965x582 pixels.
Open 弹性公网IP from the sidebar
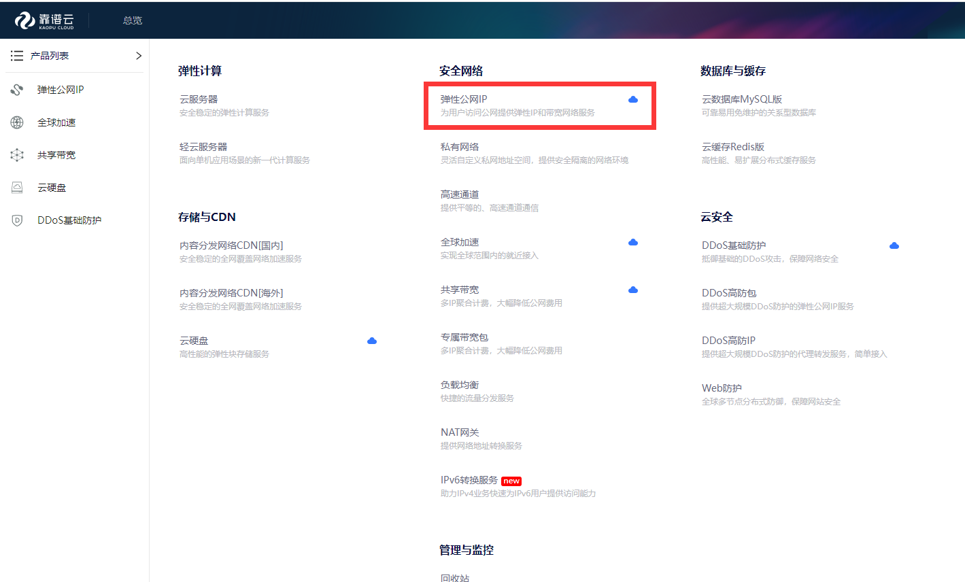[61, 90]
